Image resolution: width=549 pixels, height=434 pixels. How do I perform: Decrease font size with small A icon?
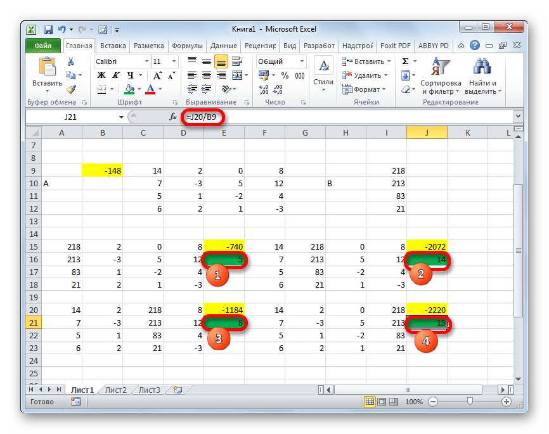coord(172,75)
